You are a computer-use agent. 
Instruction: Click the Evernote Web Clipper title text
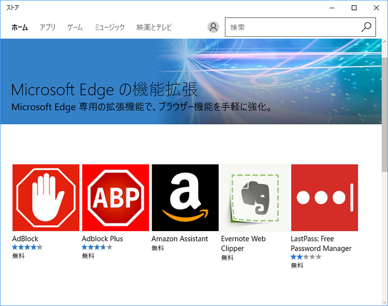pos(243,243)
